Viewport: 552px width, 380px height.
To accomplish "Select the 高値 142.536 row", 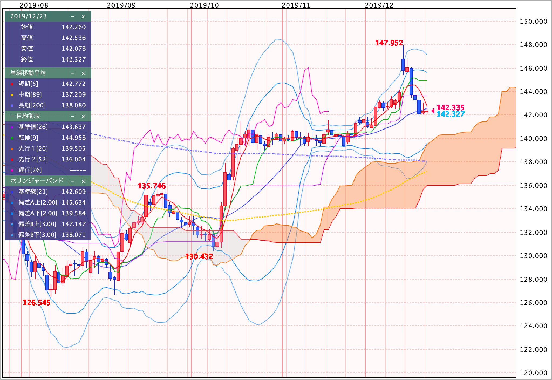I will (x=48, y=38).
